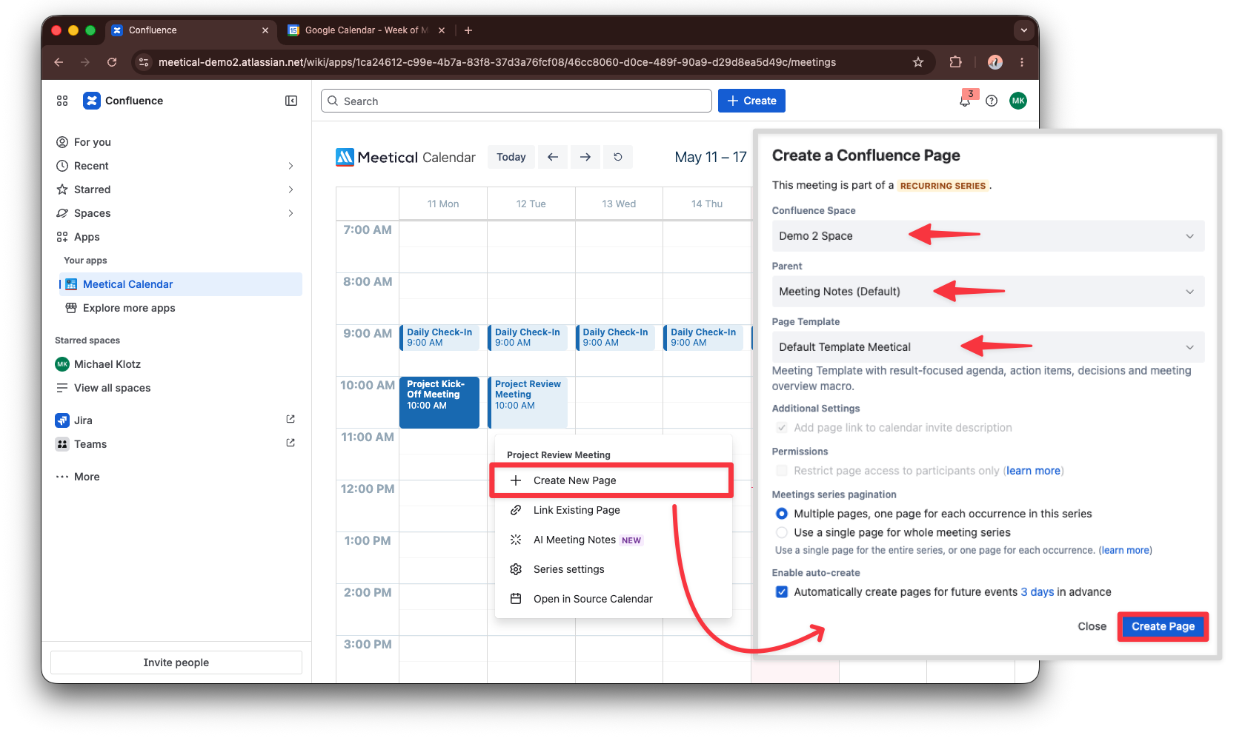Viewport: 1245px width, 738px height.
Task: Click the Confluence logo icon
Action: pos(92,101)
